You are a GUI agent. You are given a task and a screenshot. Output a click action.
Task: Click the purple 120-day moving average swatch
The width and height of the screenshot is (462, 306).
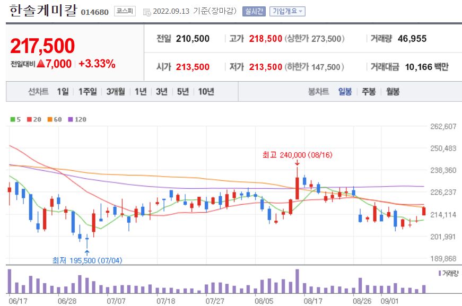click(x=71, y=119)
